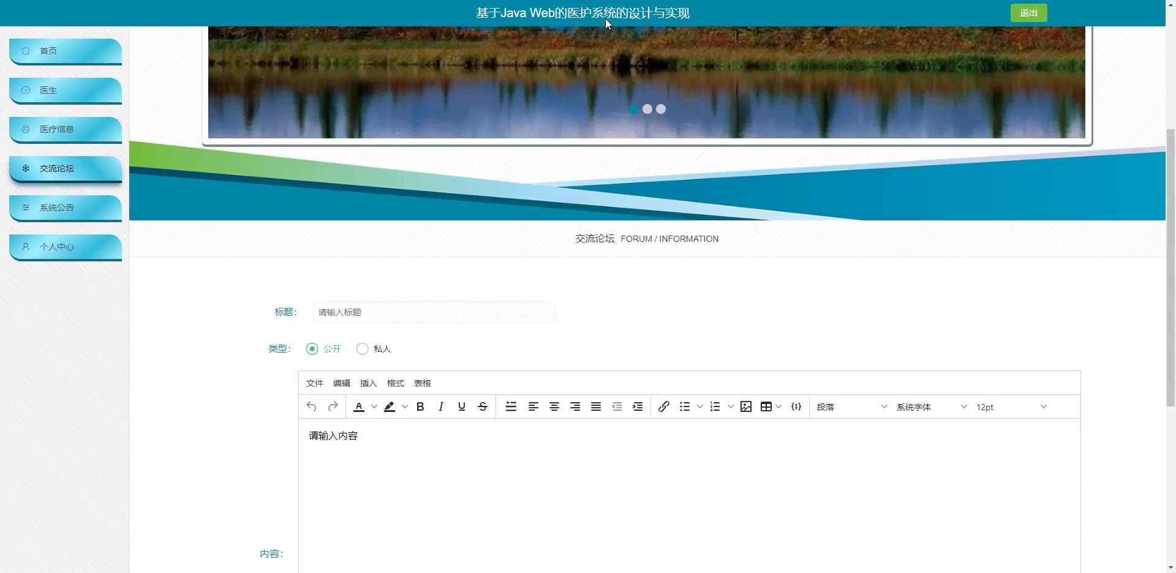Viewport: 1176px width, 573px height.
Task: Decrease indent in editor
Action: (617, 406)
